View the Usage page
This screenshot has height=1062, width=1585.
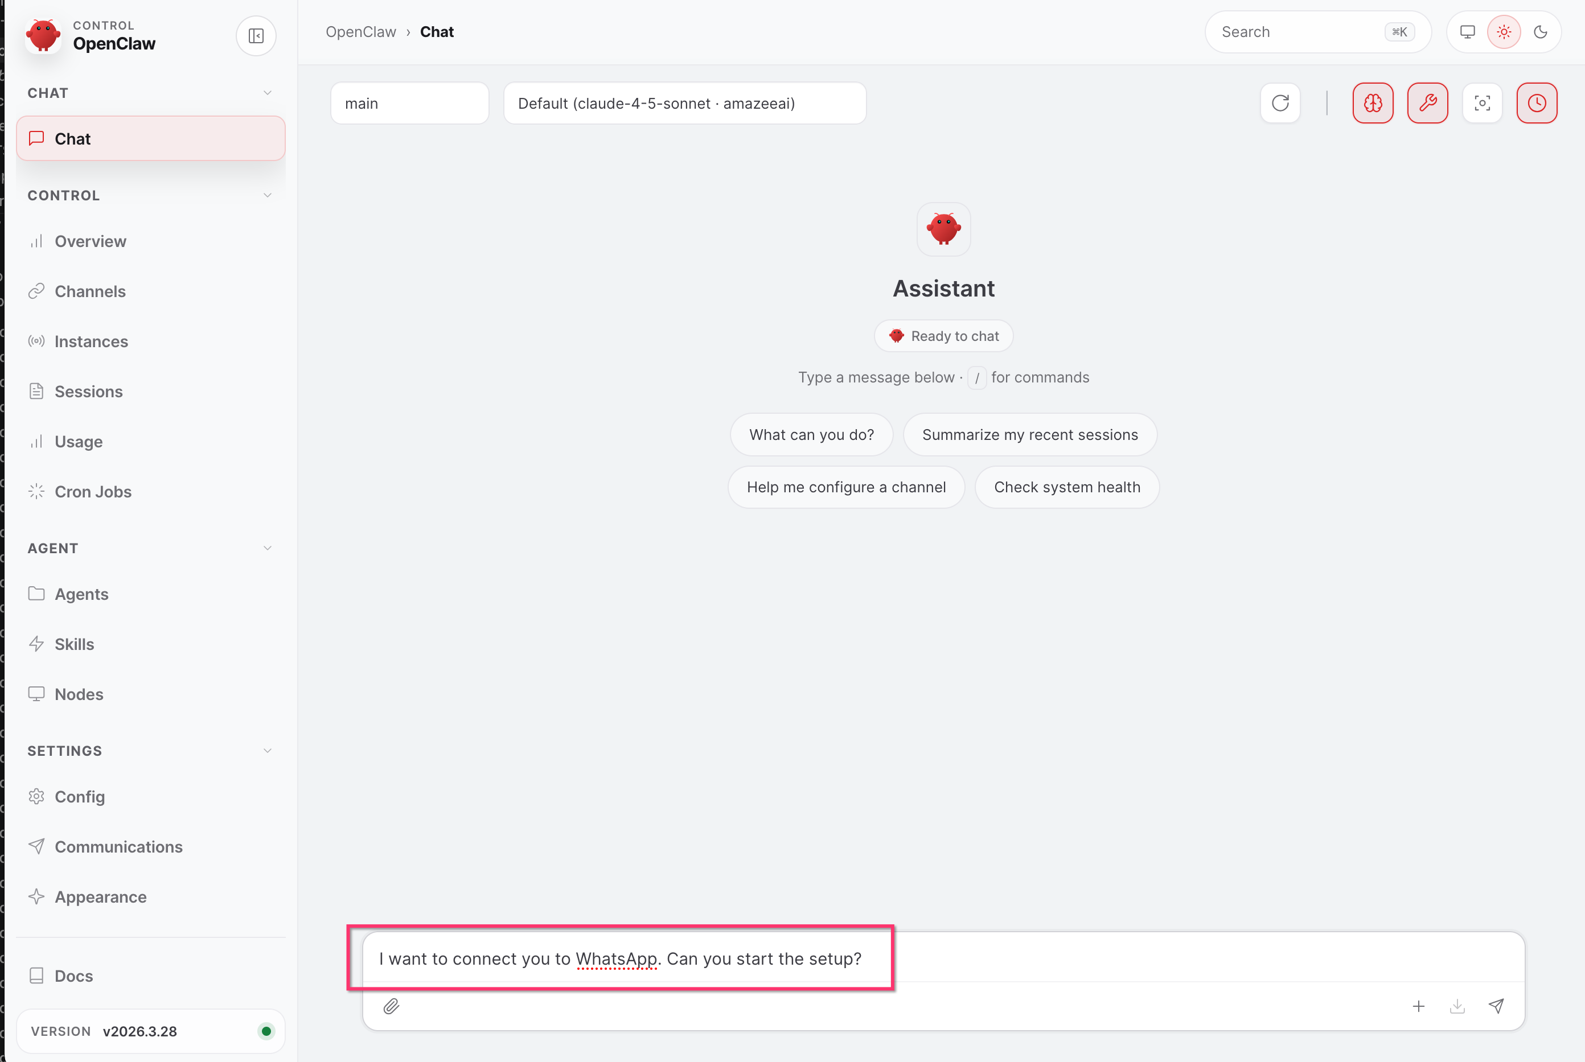coord(150,442)
